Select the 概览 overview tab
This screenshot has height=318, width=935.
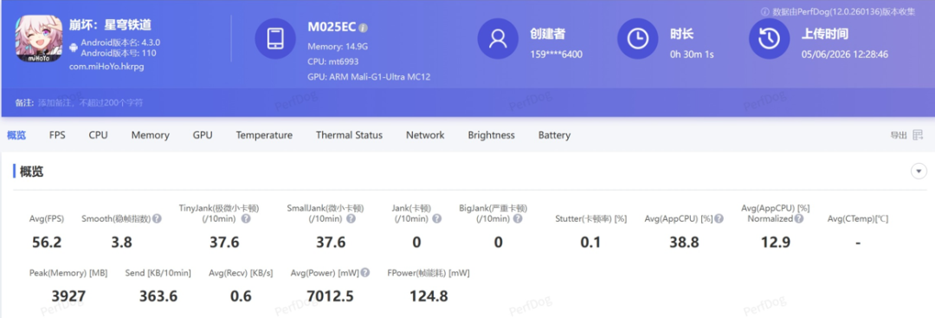[x=16, y=135]
